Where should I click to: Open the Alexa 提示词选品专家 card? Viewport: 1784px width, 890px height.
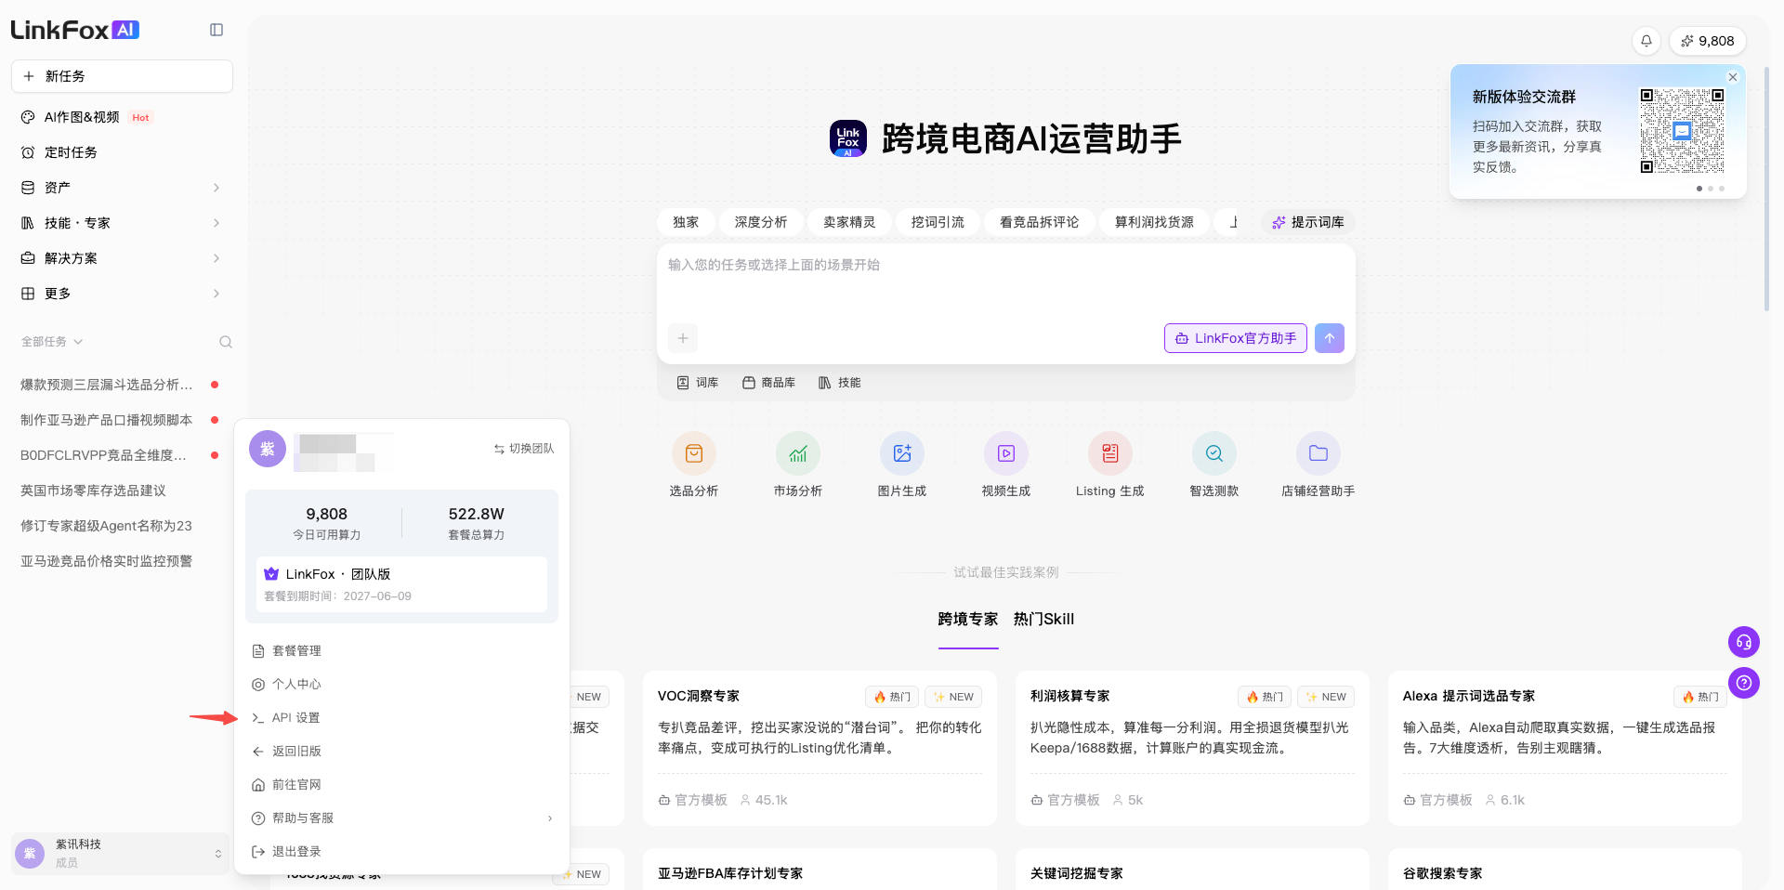click(1565, 748)
